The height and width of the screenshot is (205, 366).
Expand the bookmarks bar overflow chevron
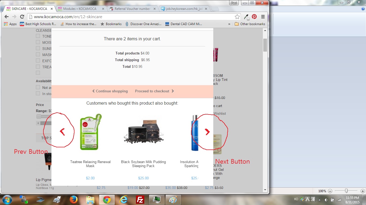229,24
